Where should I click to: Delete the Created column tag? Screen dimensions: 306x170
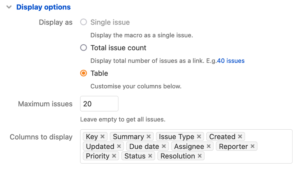pos(240,137)
